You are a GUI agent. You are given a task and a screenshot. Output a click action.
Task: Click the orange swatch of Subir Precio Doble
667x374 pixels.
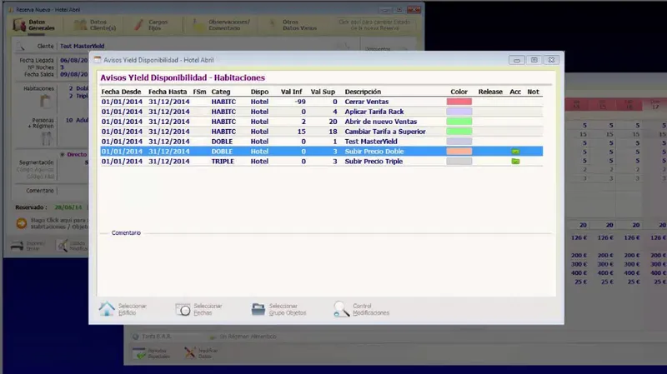pos(459,152)
